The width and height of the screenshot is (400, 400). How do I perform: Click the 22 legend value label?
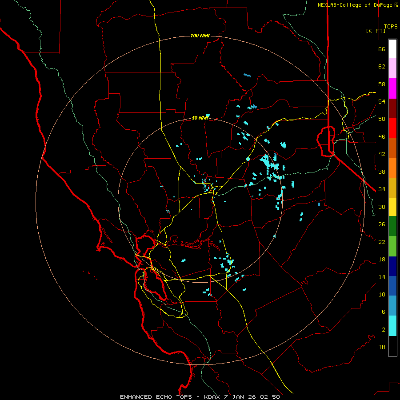[x=382, y=242]
